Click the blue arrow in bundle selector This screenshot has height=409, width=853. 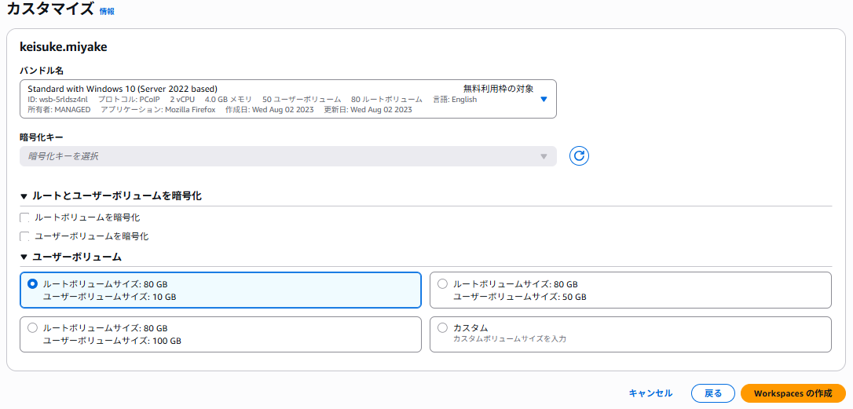click(544, 99)
